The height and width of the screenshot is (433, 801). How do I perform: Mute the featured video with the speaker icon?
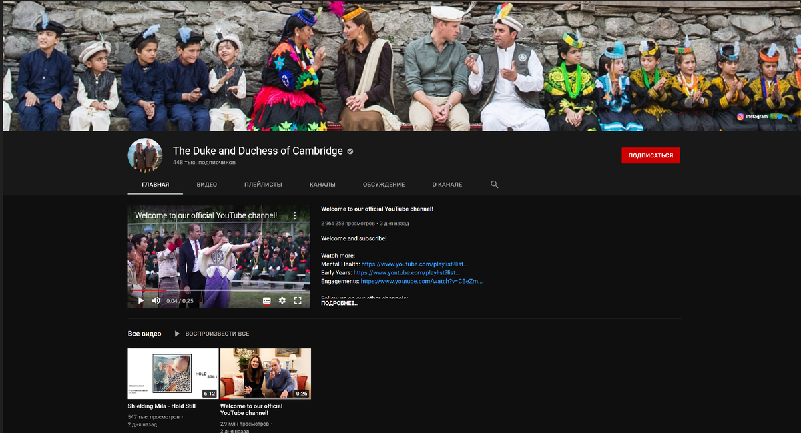click(156, 300)
